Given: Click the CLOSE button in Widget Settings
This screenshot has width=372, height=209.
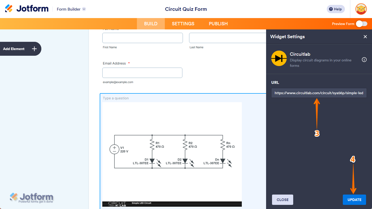Looking at the screenshot, I should (x=282, y=199).
